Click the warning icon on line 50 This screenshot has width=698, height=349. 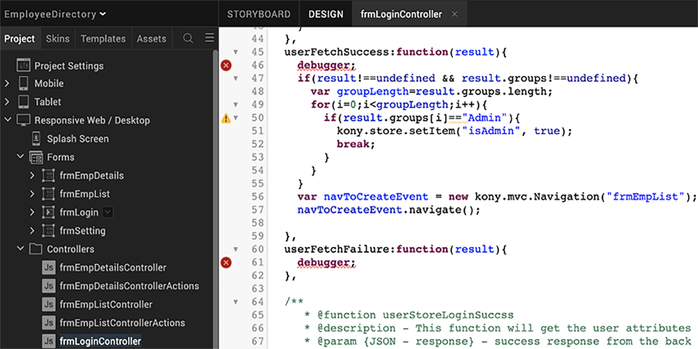coord(226,119)
